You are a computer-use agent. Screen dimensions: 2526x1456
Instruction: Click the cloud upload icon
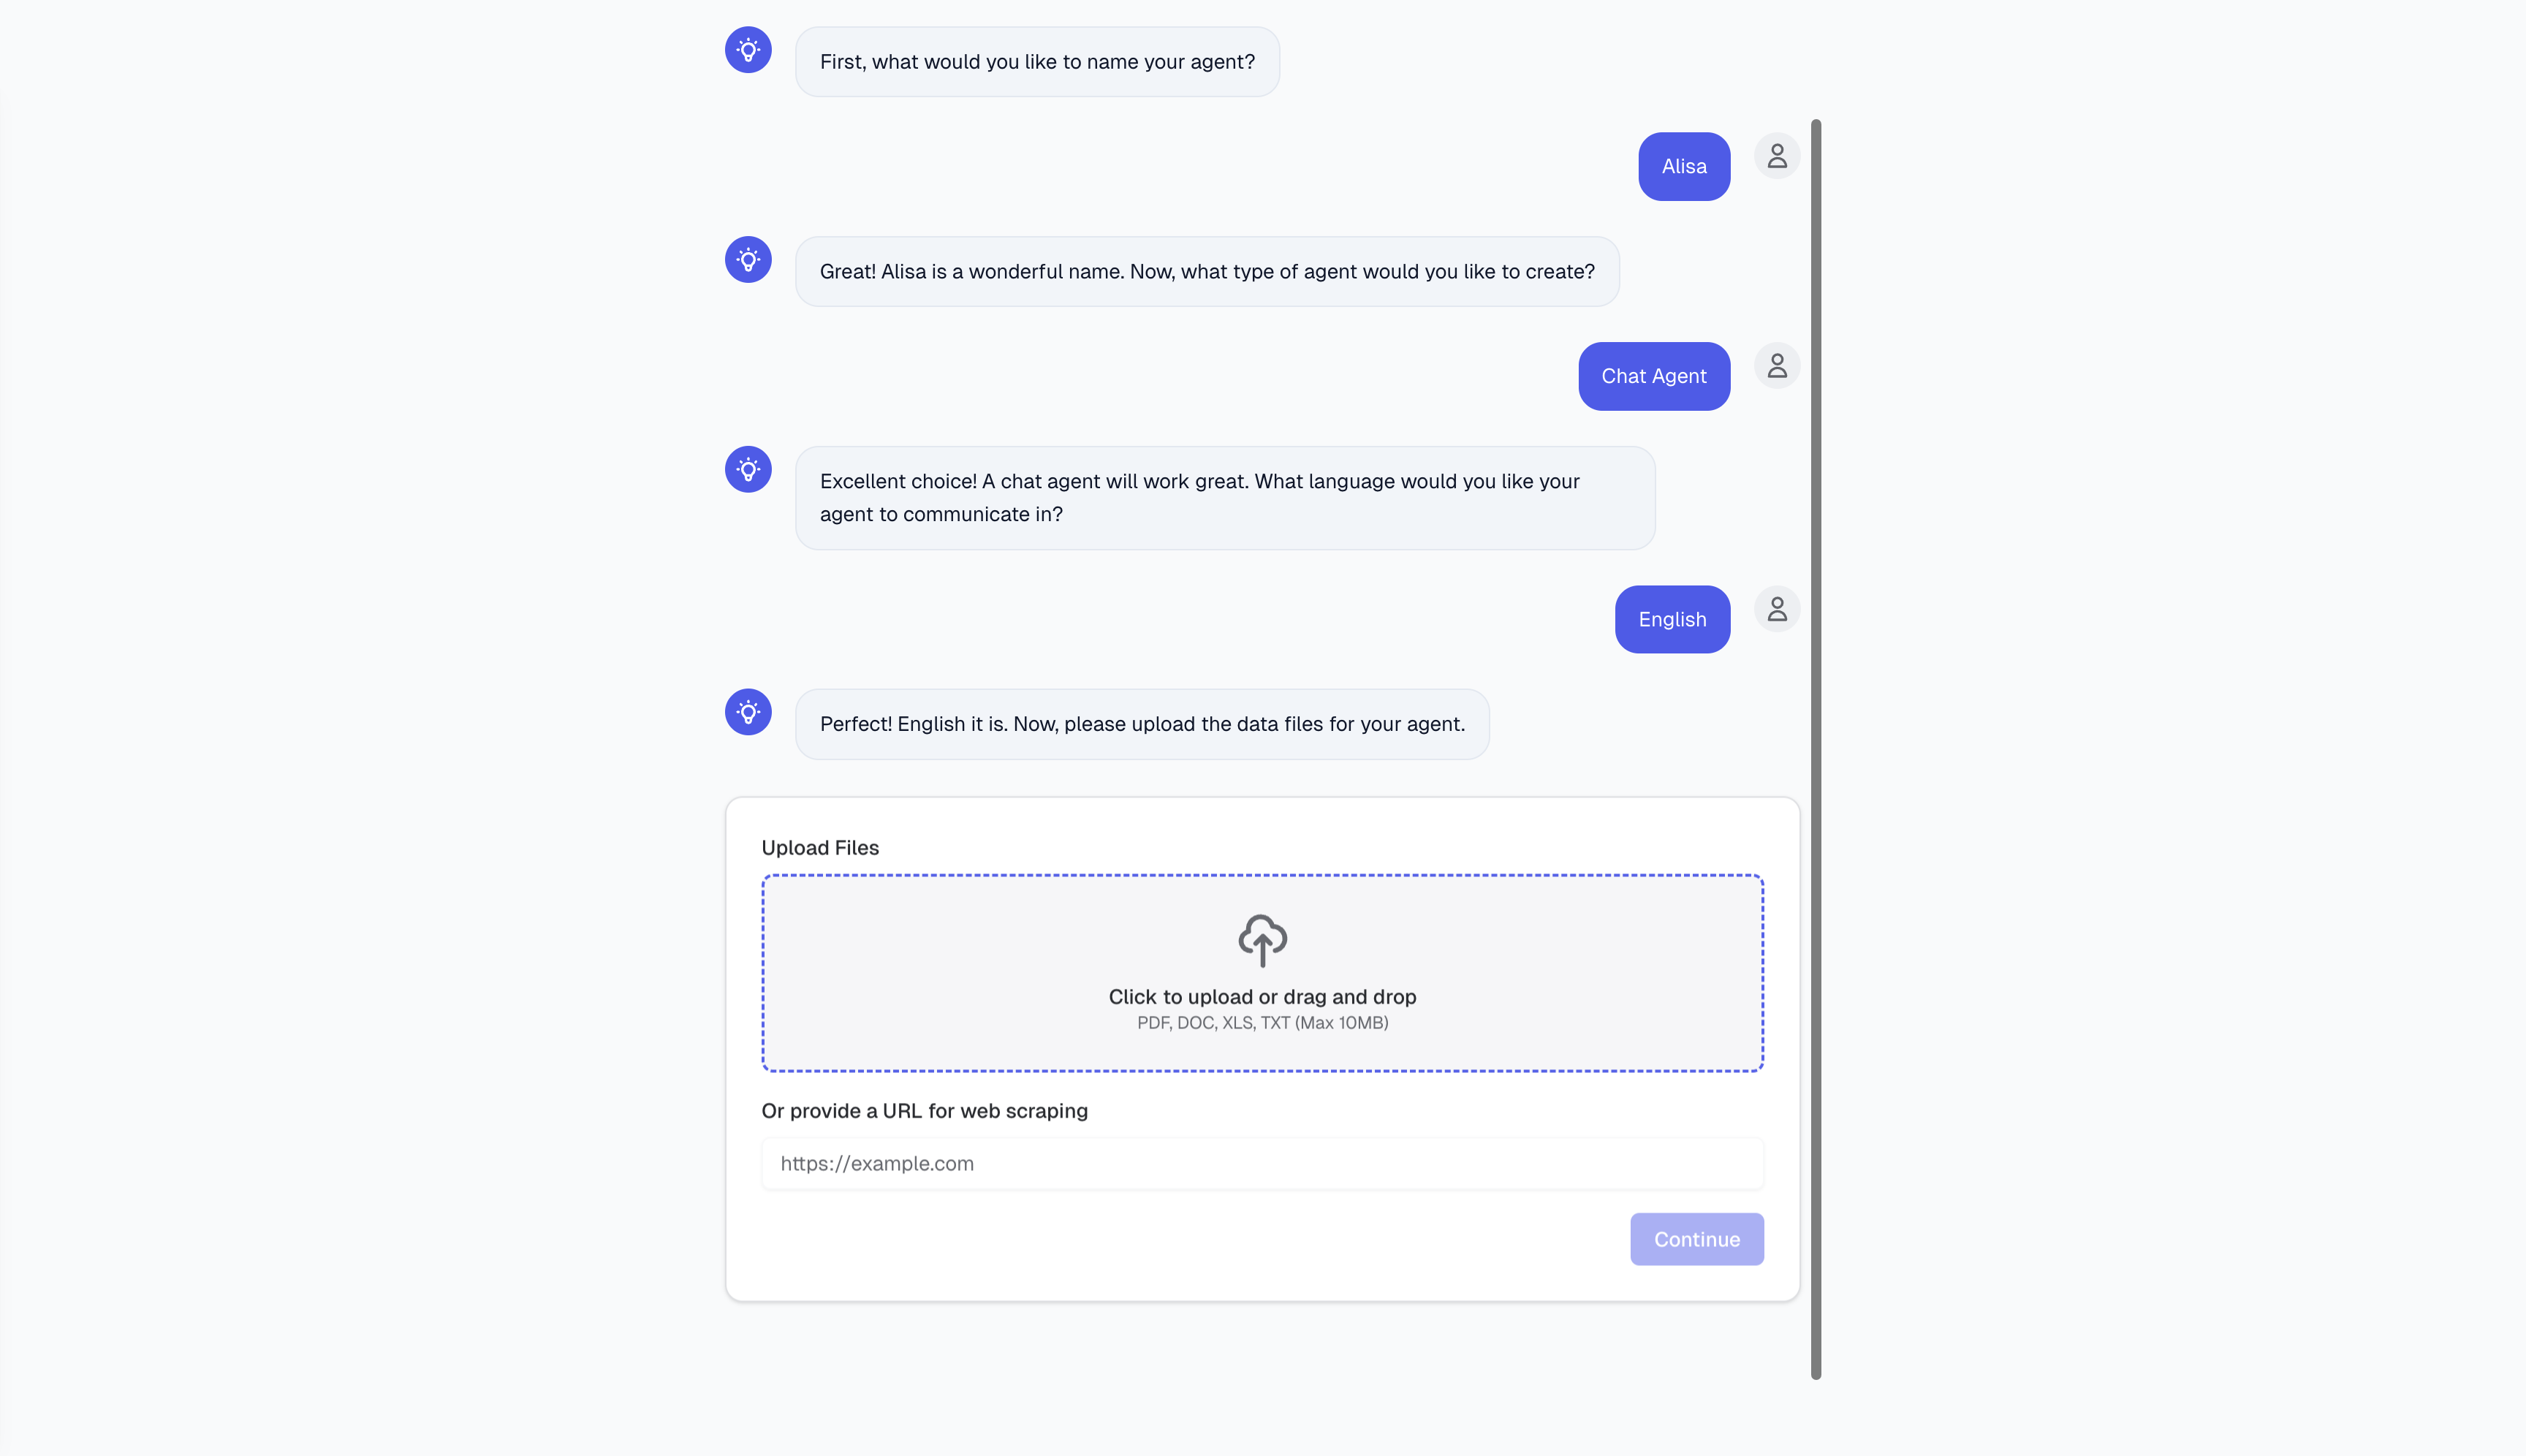click(1262, 940)
